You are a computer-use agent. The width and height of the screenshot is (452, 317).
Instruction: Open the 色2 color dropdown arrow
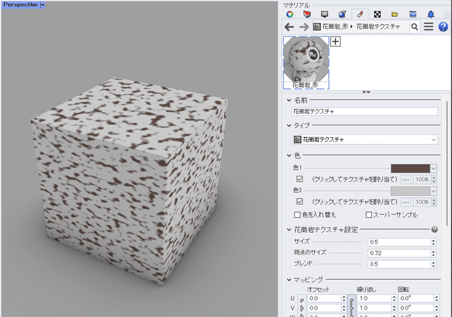coord(433,191)
